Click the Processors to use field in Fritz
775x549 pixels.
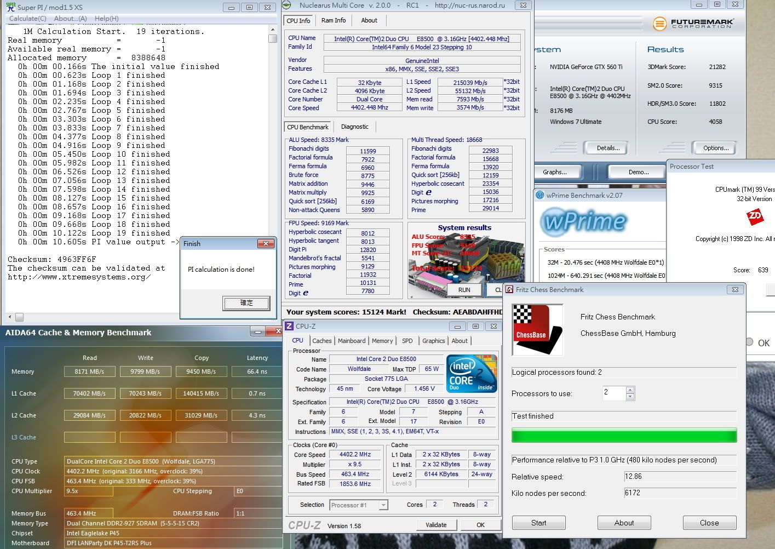coord(614,393)
